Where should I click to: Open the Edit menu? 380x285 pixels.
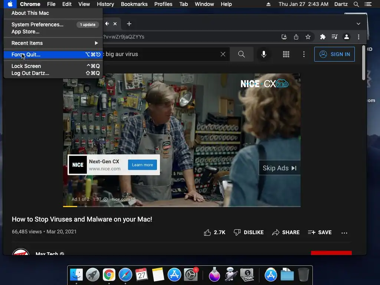point(67,4)
